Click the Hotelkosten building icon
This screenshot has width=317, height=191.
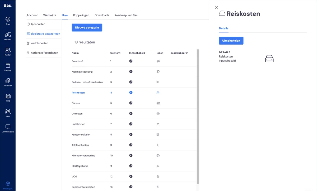158,124
